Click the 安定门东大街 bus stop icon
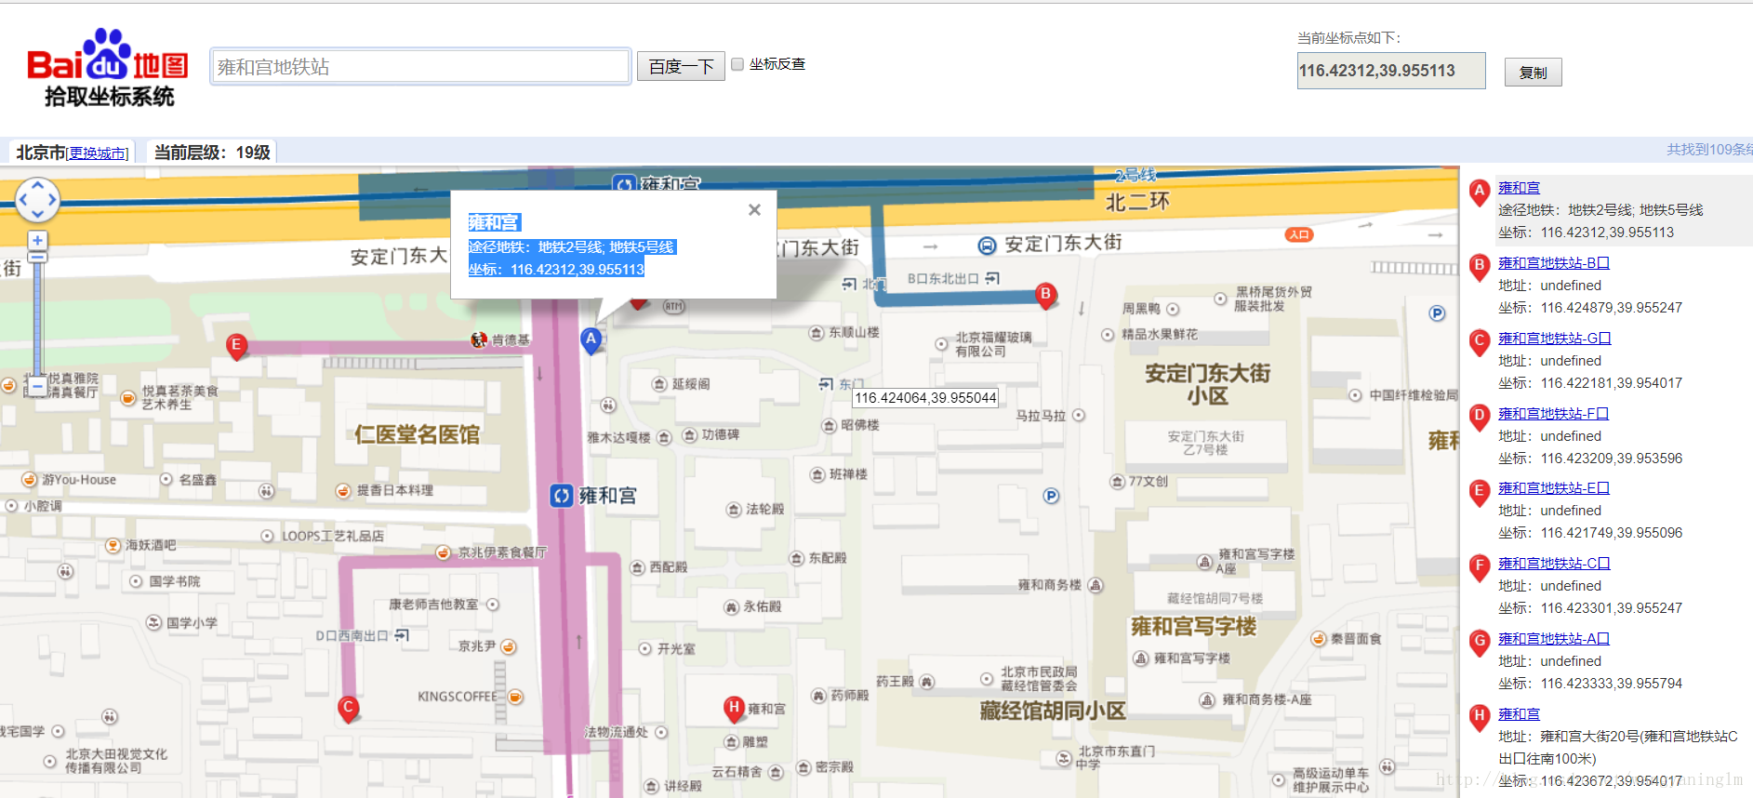This screenshot has width=1753, height=798. (x=987, y=246)
